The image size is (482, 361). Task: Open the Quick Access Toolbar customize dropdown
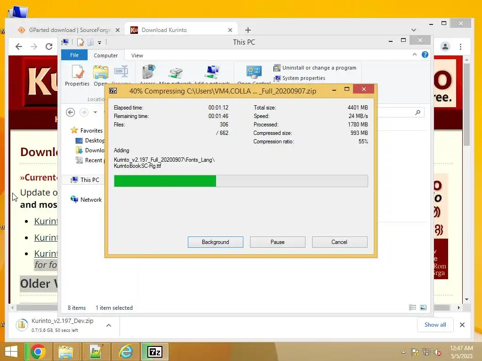(x=100, y=42)
